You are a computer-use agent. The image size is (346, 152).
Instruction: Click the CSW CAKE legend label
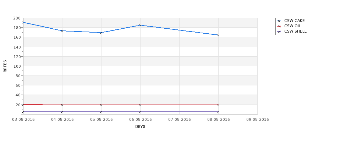294,21
